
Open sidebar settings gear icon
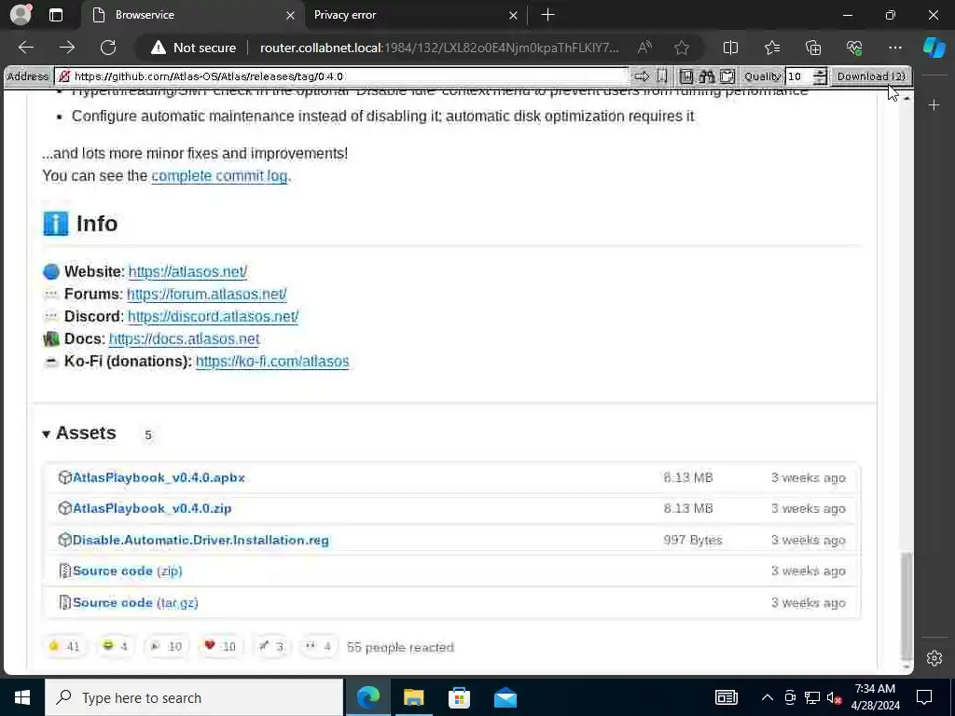tap(934, 658)
